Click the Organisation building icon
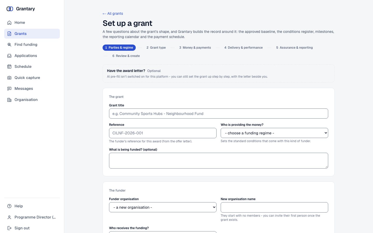 click(x=9, y=100)
